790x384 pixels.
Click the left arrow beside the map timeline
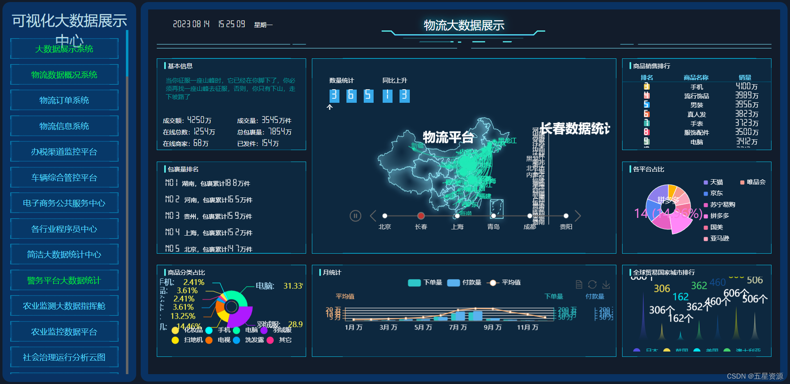coord(373,215)
